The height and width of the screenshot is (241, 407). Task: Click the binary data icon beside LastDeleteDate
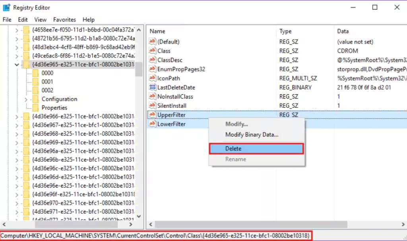tap(152, 87)
